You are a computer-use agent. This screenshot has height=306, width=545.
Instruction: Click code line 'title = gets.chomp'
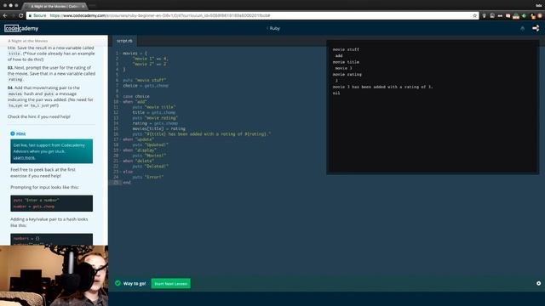(153, 112)
